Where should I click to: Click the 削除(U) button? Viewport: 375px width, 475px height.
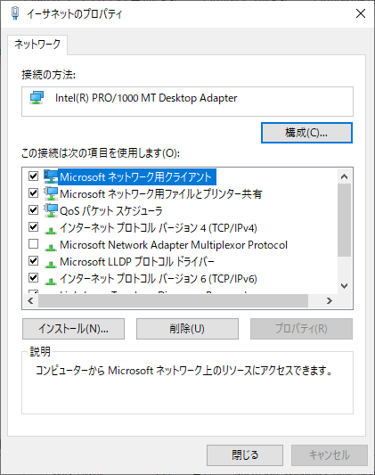coord(187,329)
